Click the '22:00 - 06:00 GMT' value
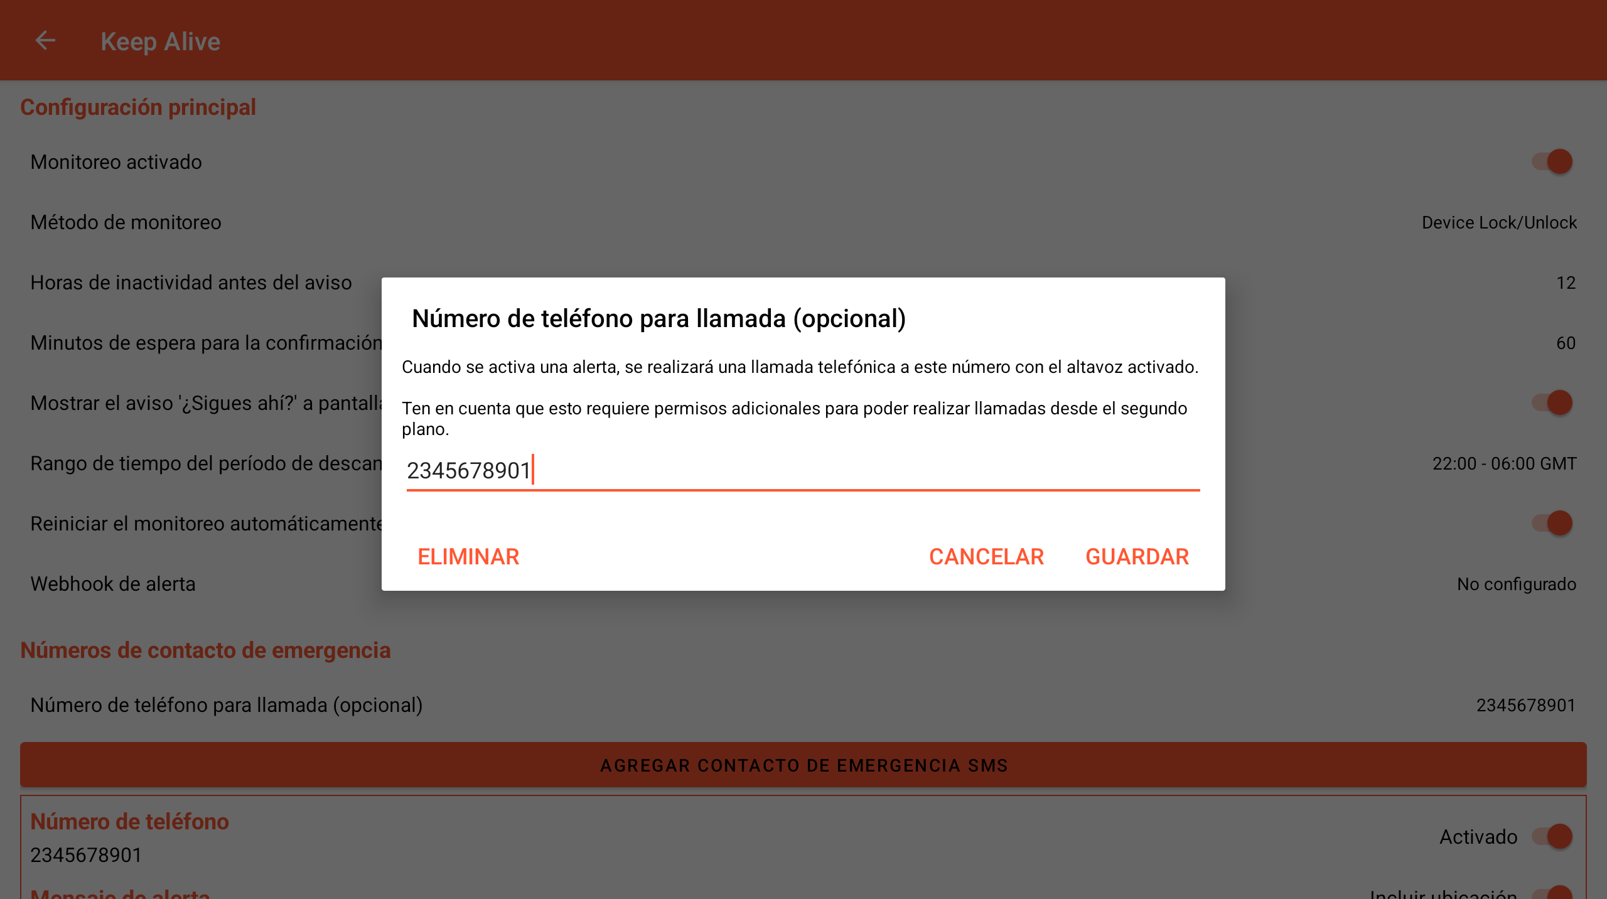1607x899 pixels. coord(1504,463)
